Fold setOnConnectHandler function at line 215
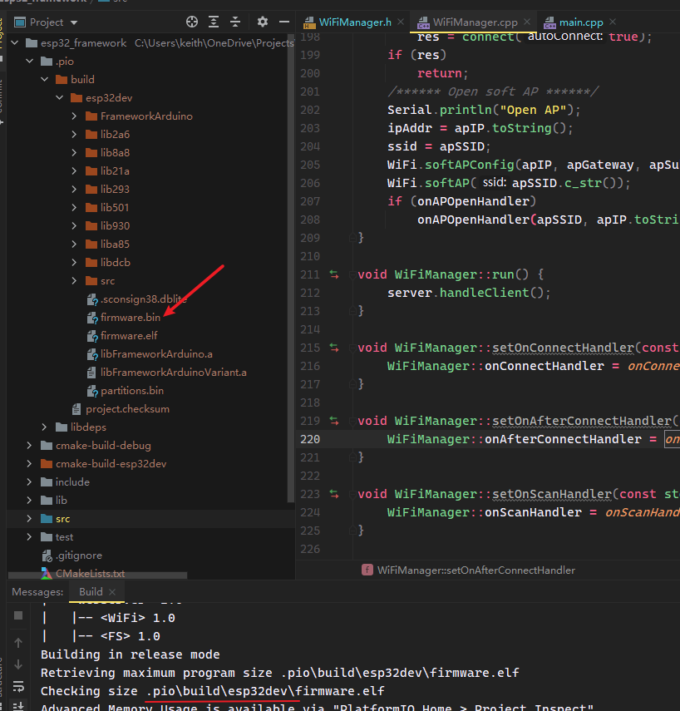The height and width of the screenshot is (711, 680). point(352,348)
